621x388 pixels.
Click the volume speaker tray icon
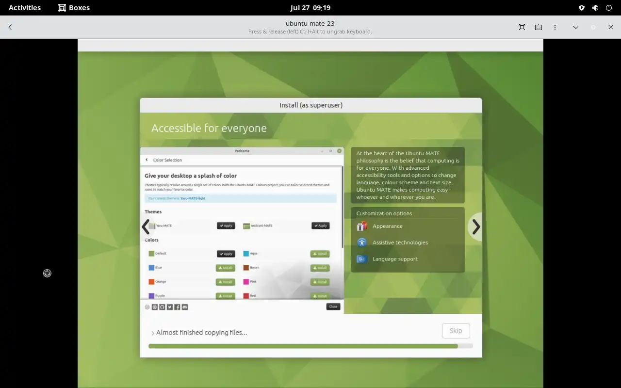595,8
